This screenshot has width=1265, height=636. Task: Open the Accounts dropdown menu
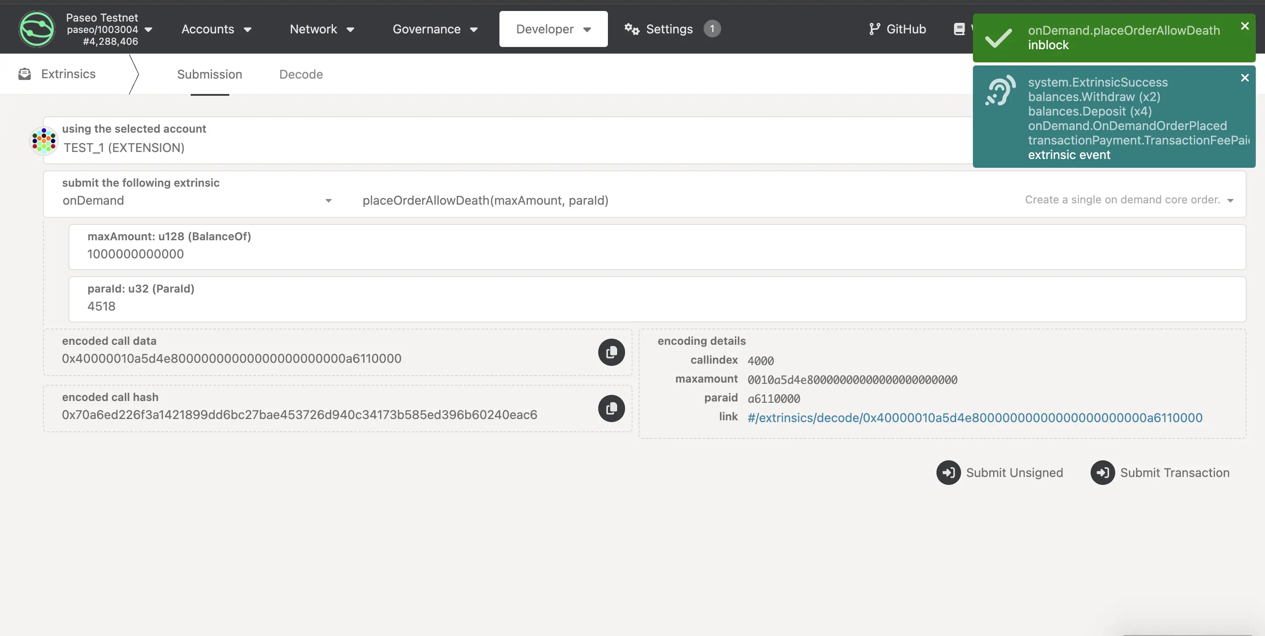point(216,29)
